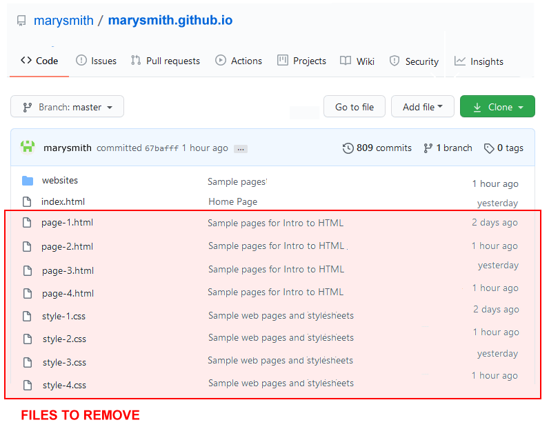Open the Branch: master dropdown
The image size is (549, 429).
point(67,107)
